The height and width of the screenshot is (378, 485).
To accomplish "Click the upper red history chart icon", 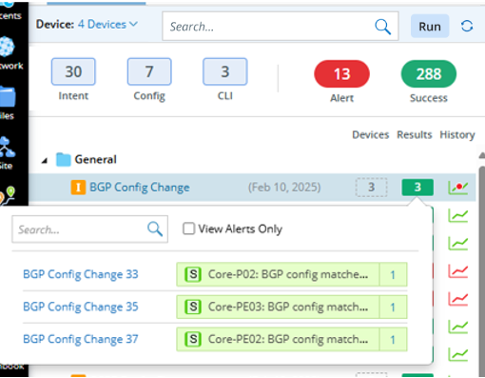I will pos(457,271).
